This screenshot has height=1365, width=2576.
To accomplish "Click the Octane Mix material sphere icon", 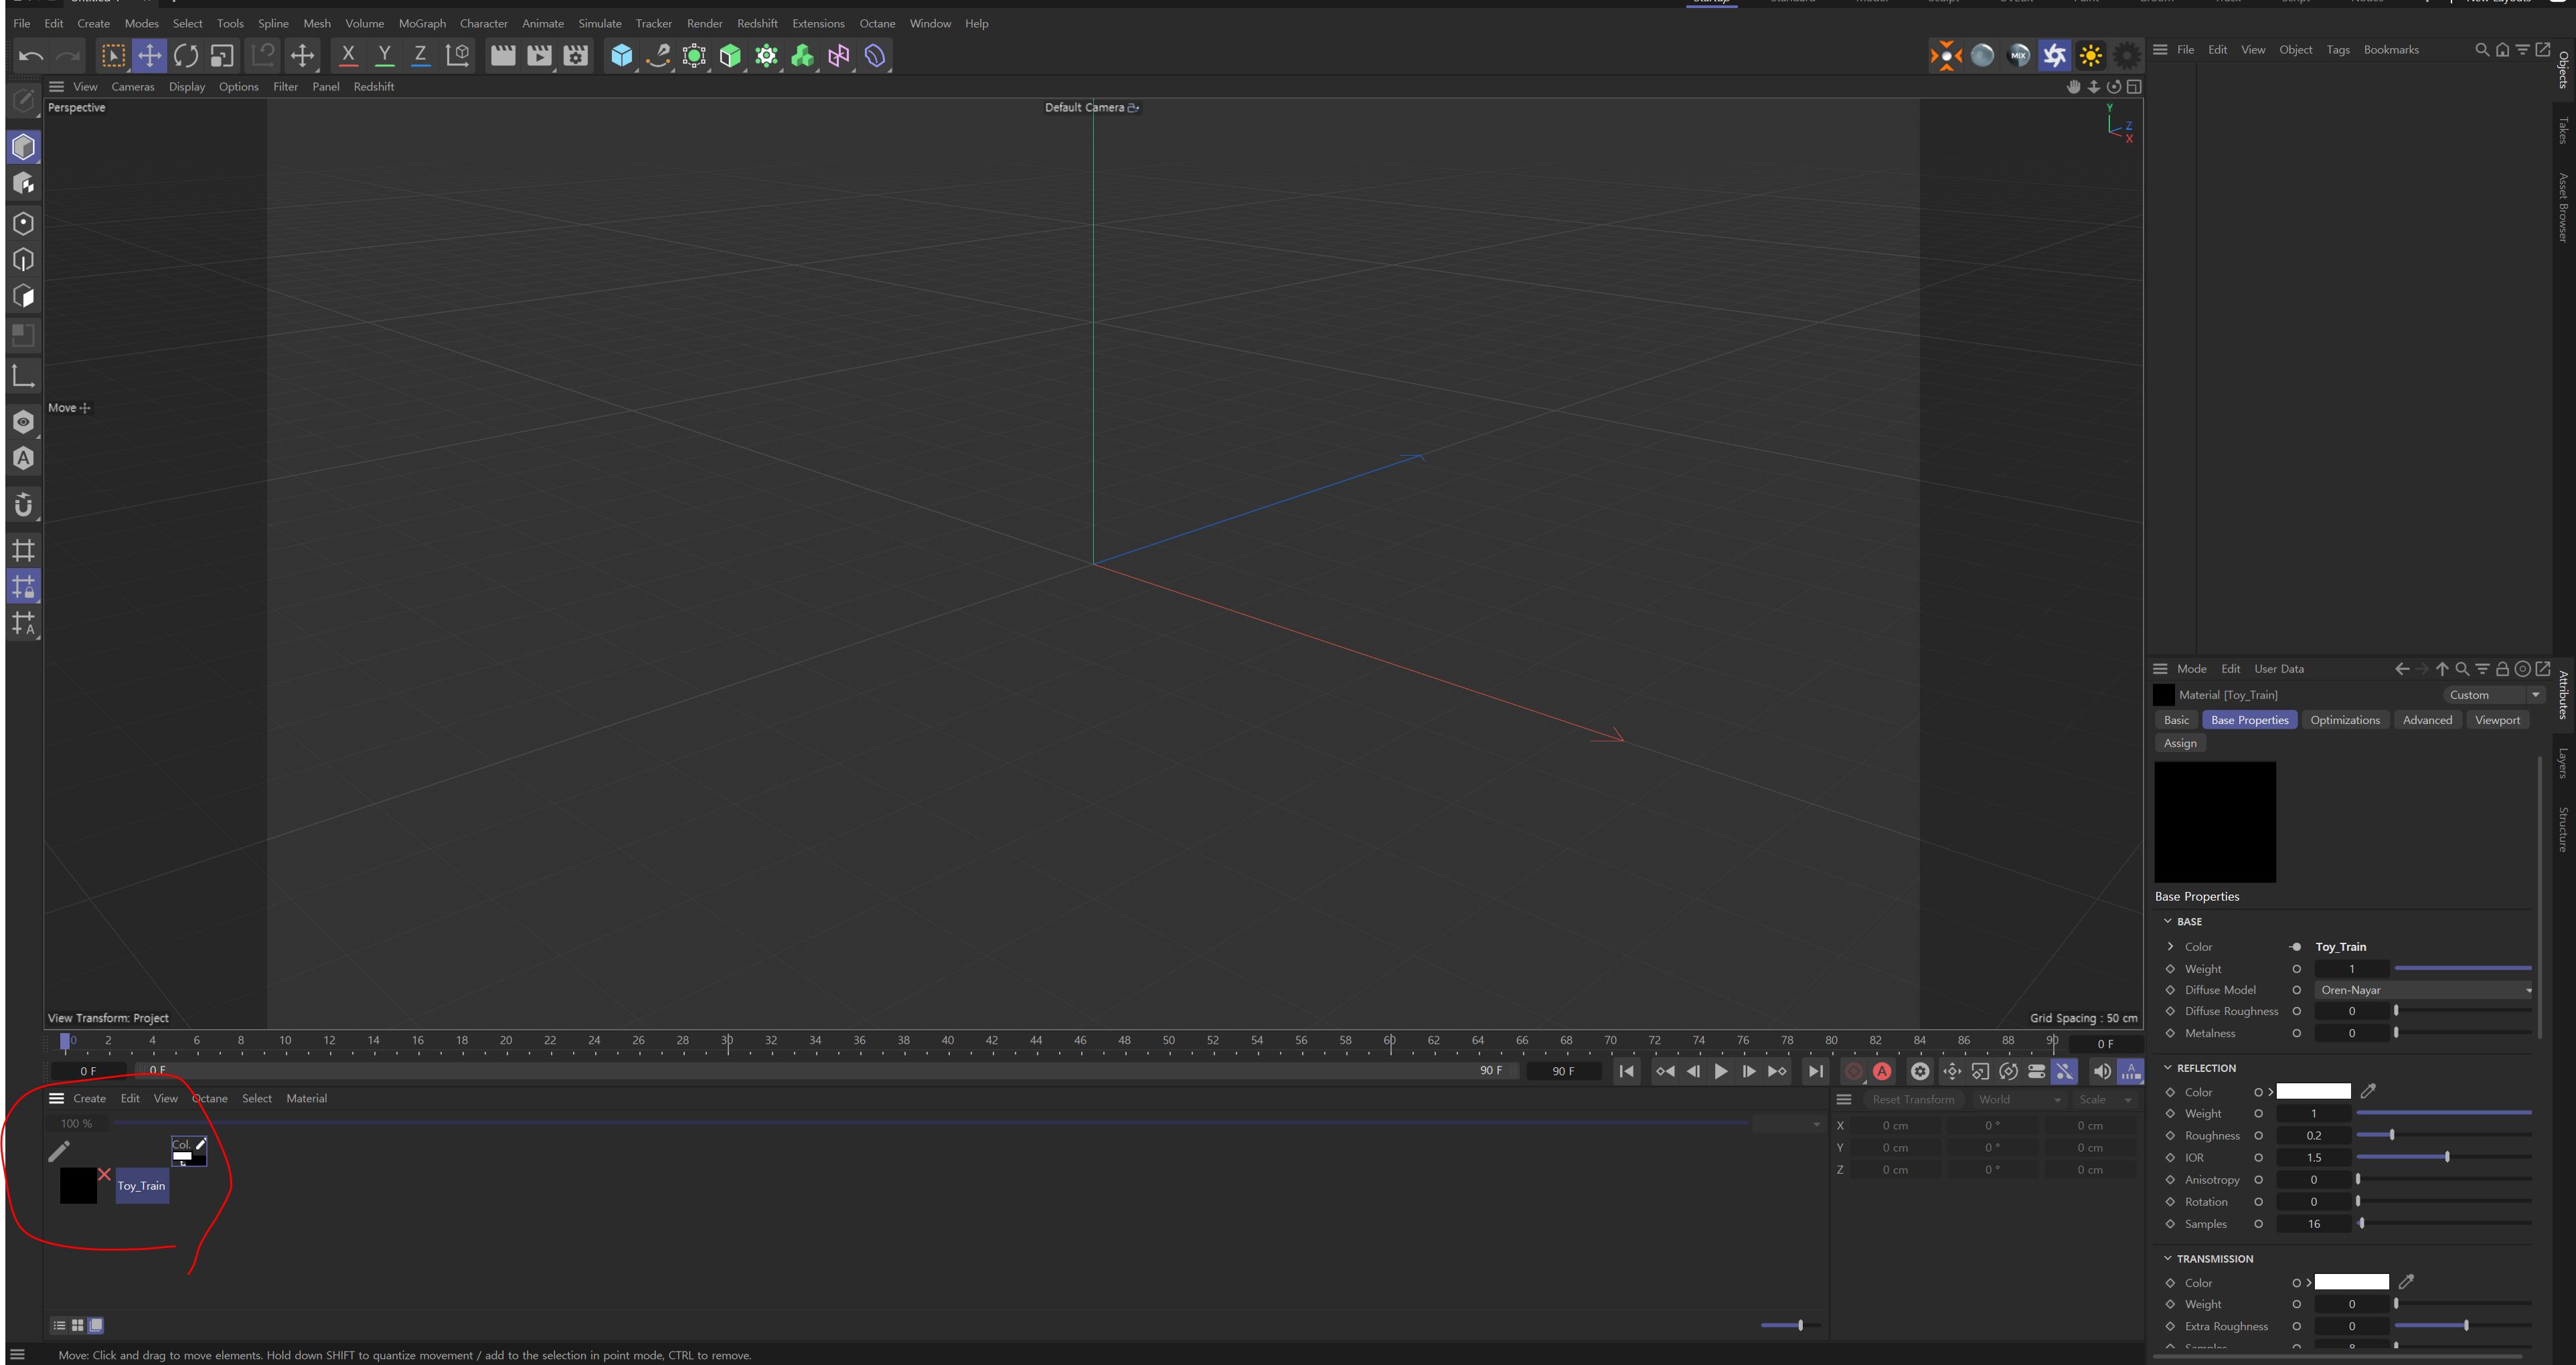I will coord(2018,56).
